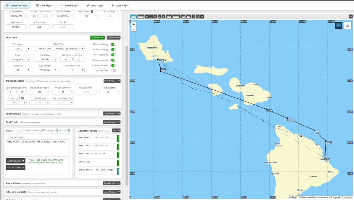Toggle the PACOTS tracks map overlay
This screenshot has height=200, width=354.
[x=176, y=17]
